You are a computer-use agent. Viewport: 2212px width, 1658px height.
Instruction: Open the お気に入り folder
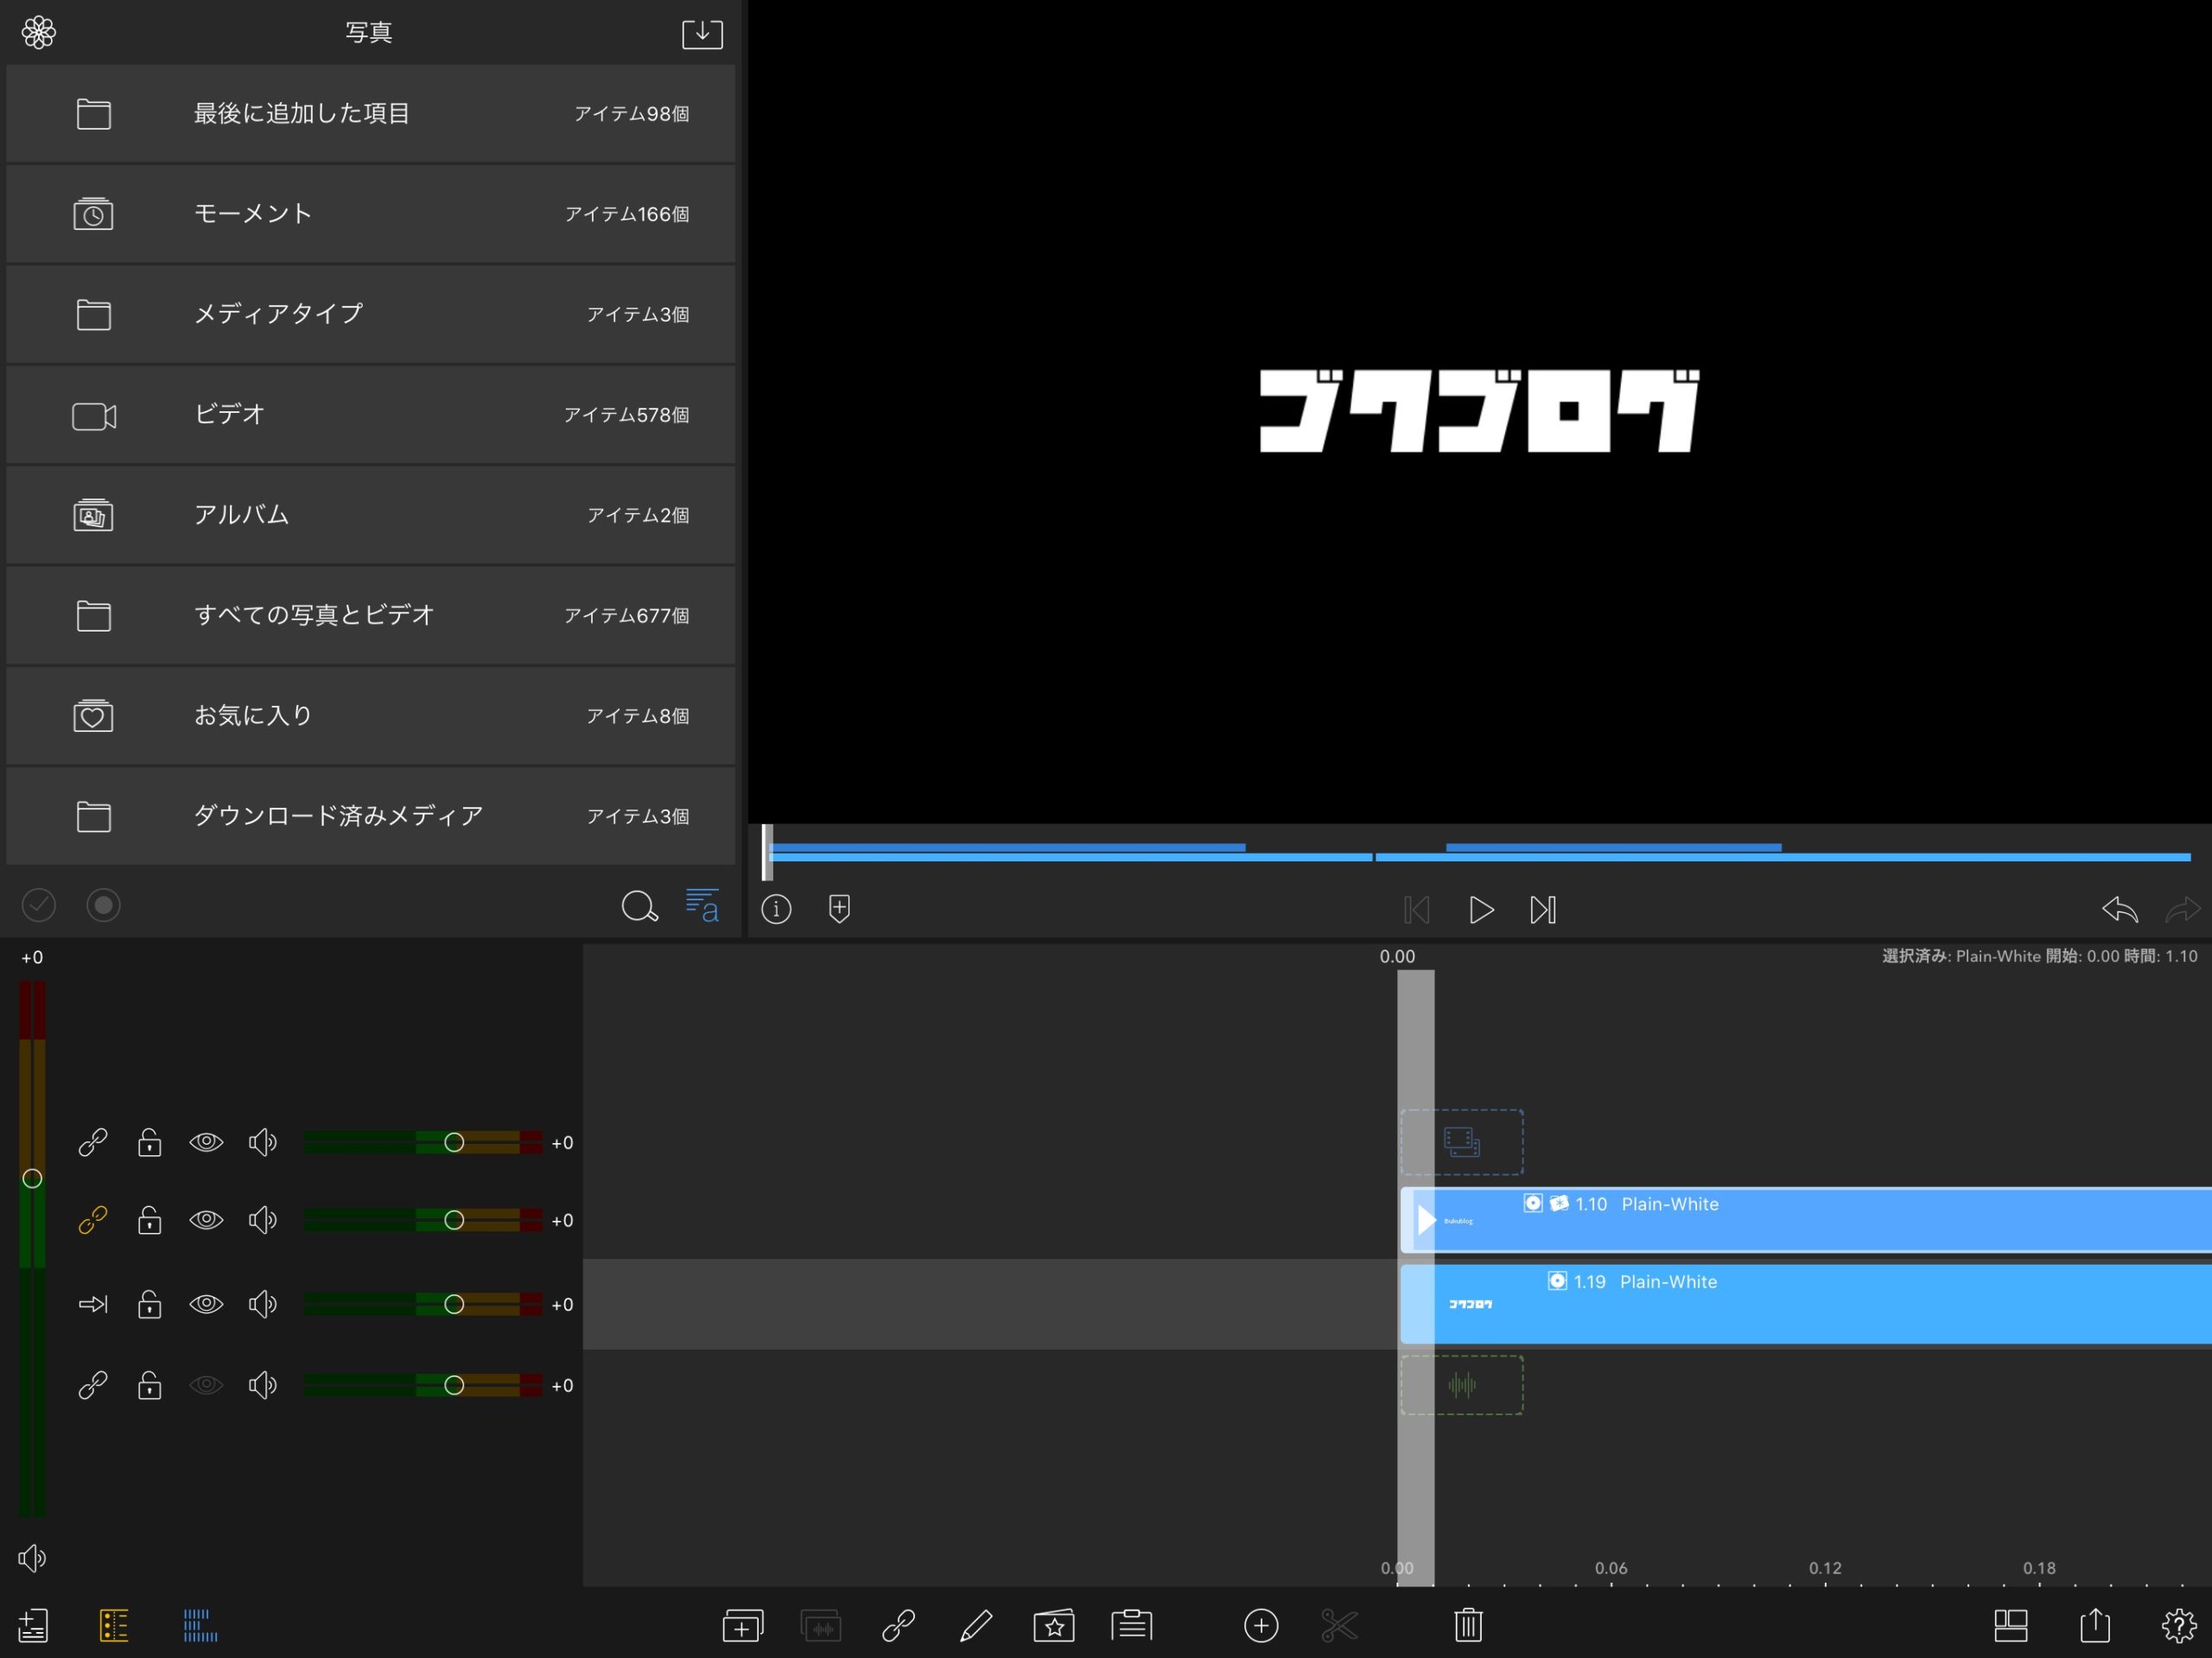[370, 716]
